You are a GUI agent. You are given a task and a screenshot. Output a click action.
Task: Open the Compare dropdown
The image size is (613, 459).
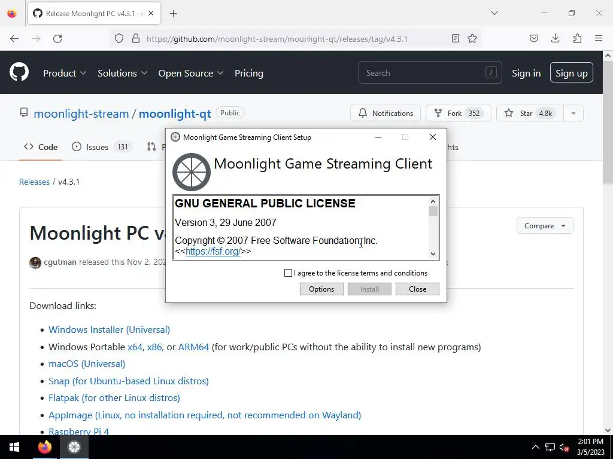[545, 225]
